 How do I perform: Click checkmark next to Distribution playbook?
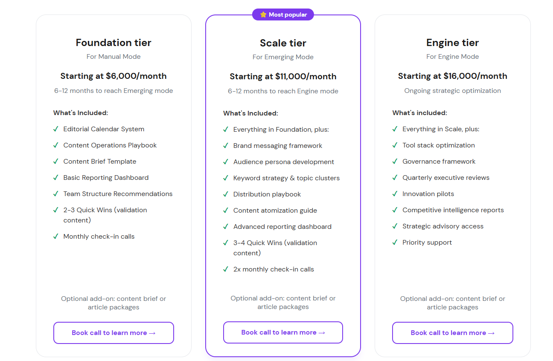[226, 194]
